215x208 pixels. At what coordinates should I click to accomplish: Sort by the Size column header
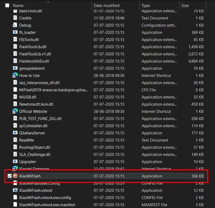[185, 5]
